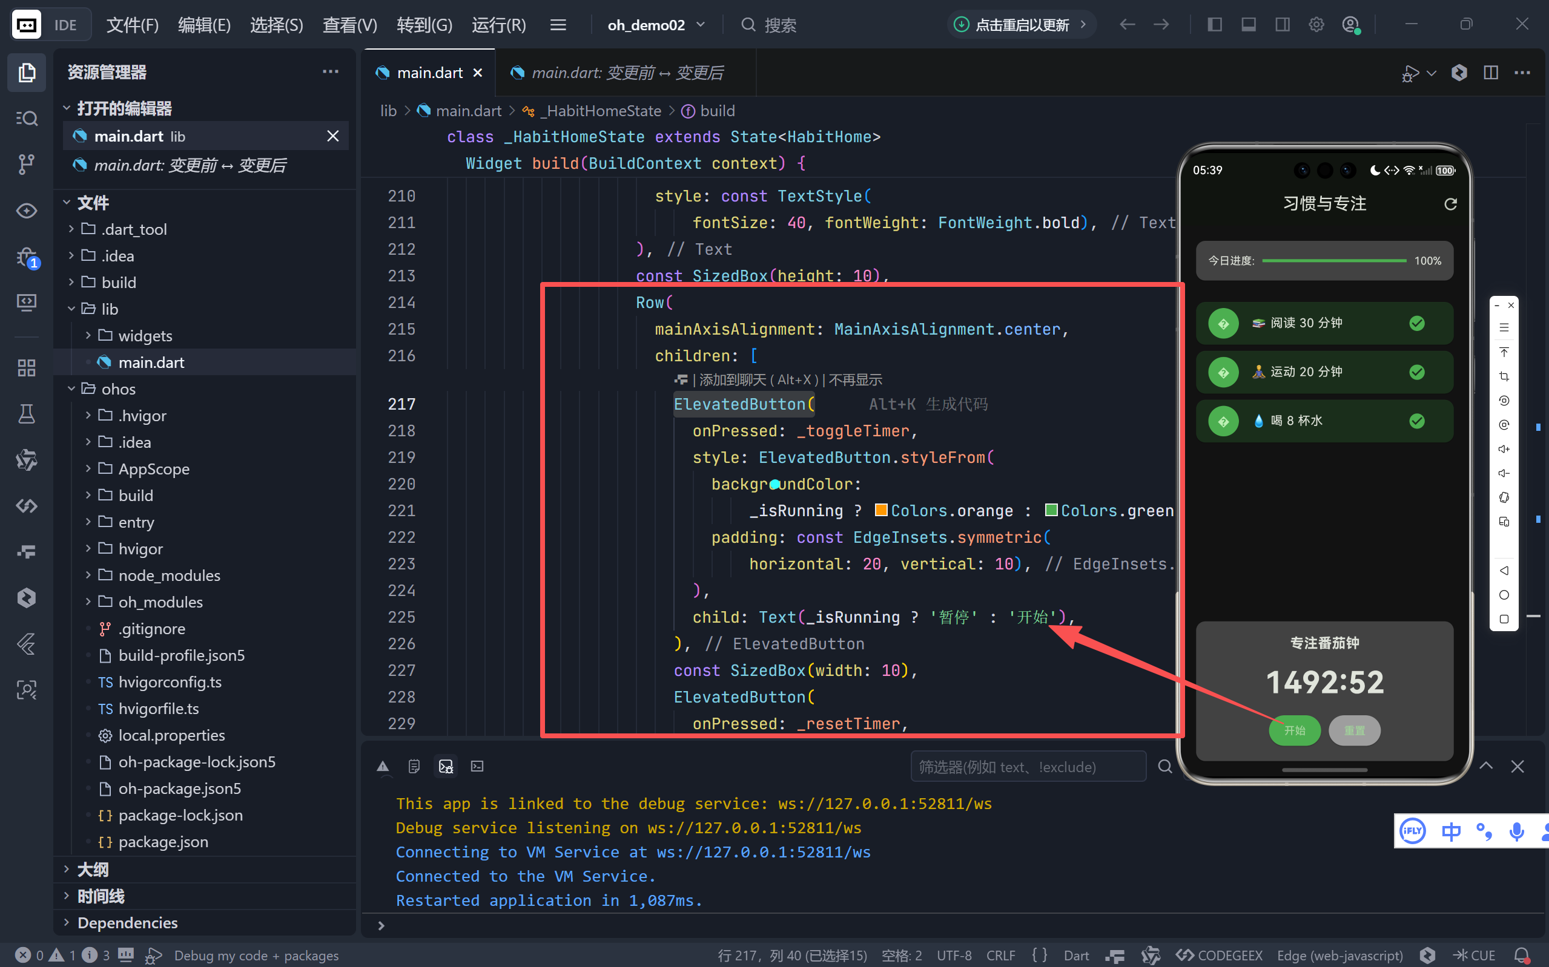Screen dimensions: 1549x967
Task: Toggle the 喝 8 杯水 habit checkmark
Action: tap(1416, 421)
